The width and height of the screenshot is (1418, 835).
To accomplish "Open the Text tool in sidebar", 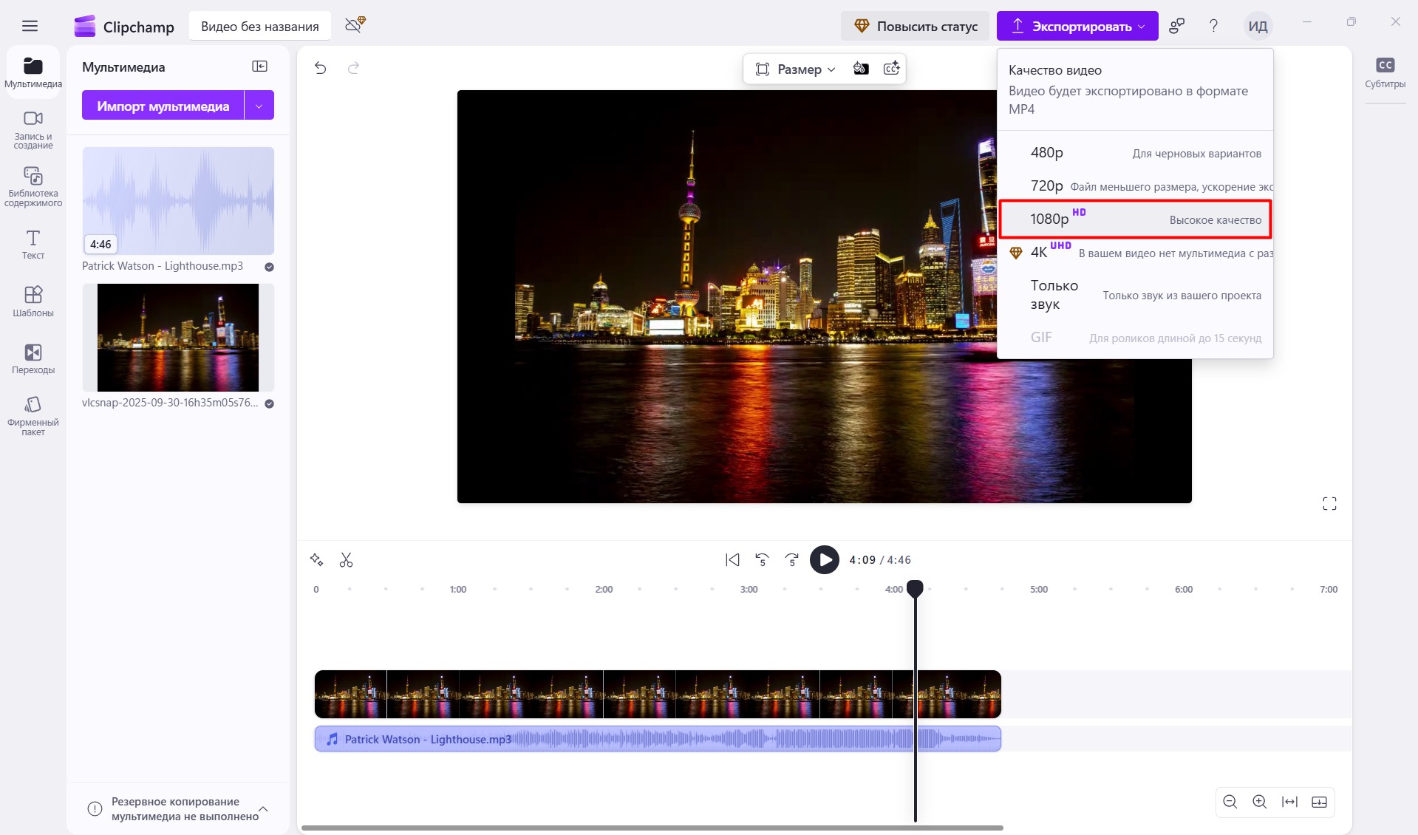I will [x=33, y=244].
